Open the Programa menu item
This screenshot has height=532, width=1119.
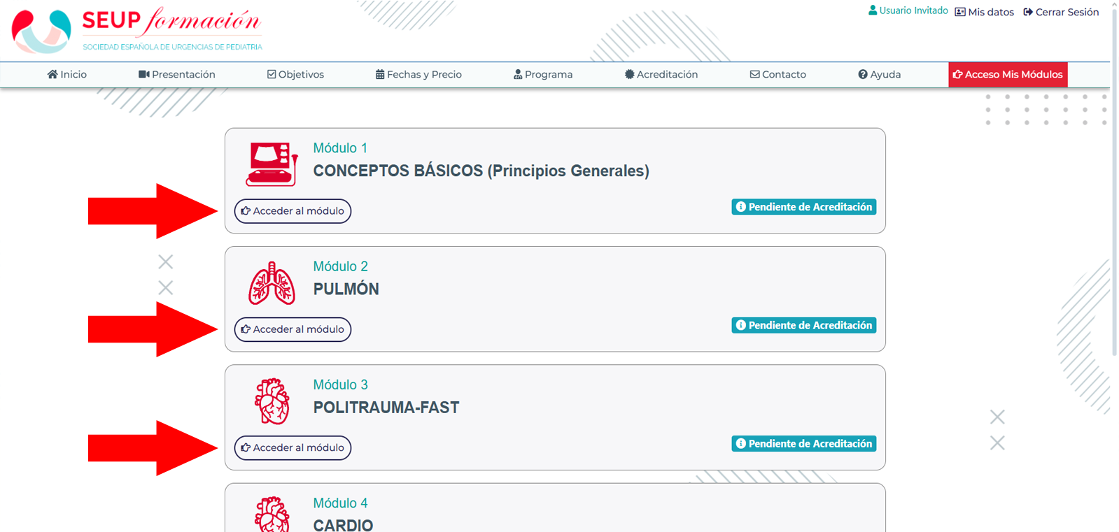click(543, 74)
